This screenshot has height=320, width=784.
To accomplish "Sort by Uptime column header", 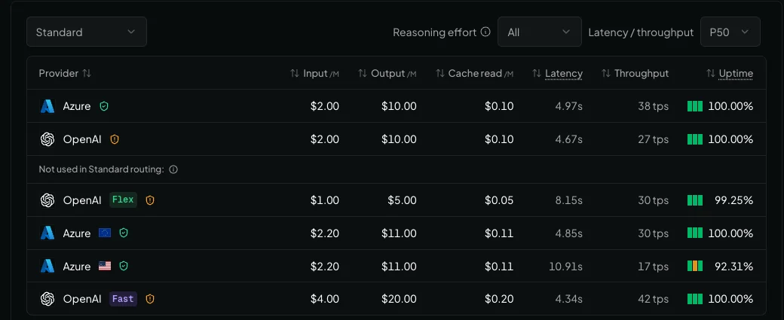I will (x=730, y=73).
